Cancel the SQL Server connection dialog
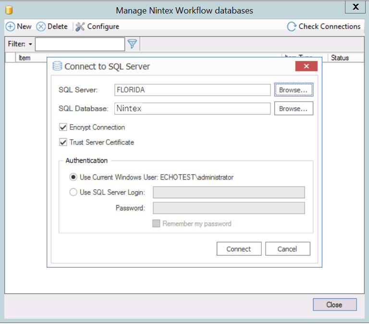The width and height of the screenshot is (369, 324). (287, 249)
